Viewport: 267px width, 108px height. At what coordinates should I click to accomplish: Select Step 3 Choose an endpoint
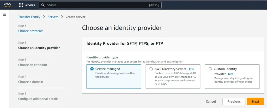tap(33, 65)
